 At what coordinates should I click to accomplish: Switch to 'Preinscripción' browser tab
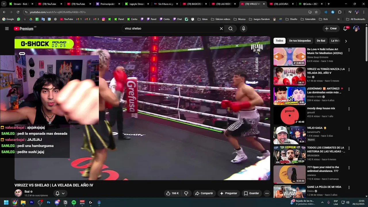(x=108, y=4)
